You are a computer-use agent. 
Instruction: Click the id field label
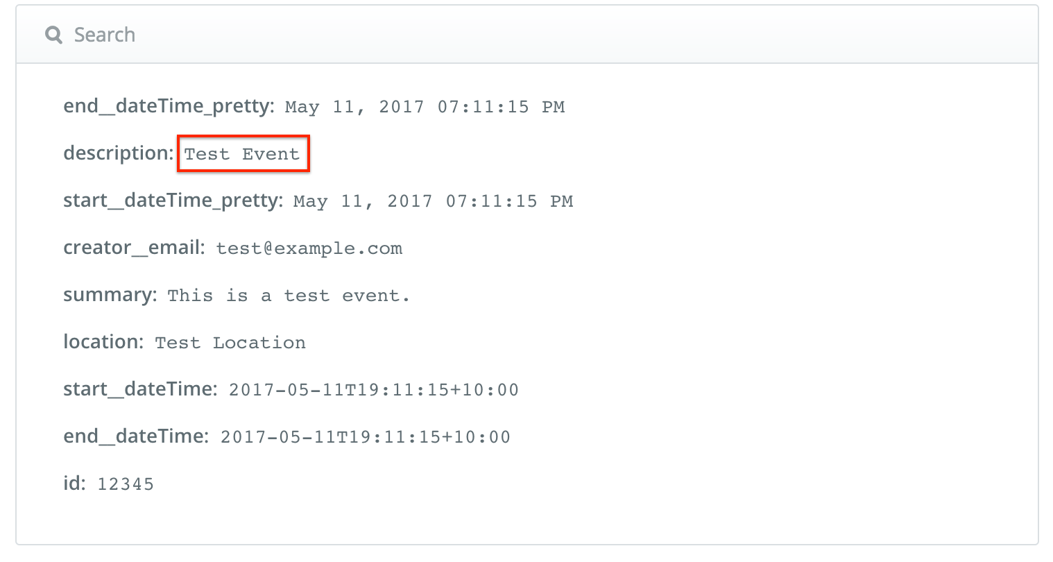point(74,483)
